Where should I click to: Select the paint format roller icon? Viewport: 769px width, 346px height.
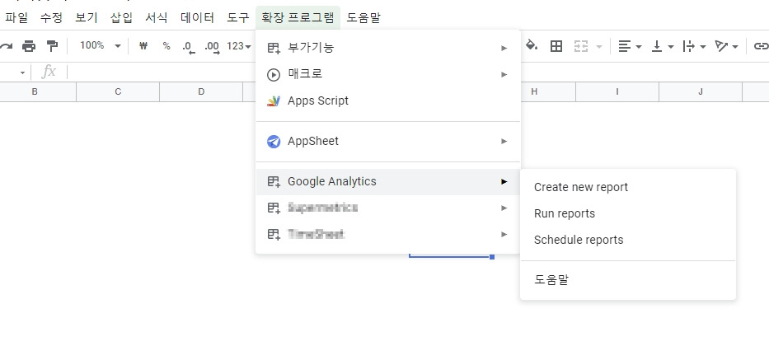51,46
